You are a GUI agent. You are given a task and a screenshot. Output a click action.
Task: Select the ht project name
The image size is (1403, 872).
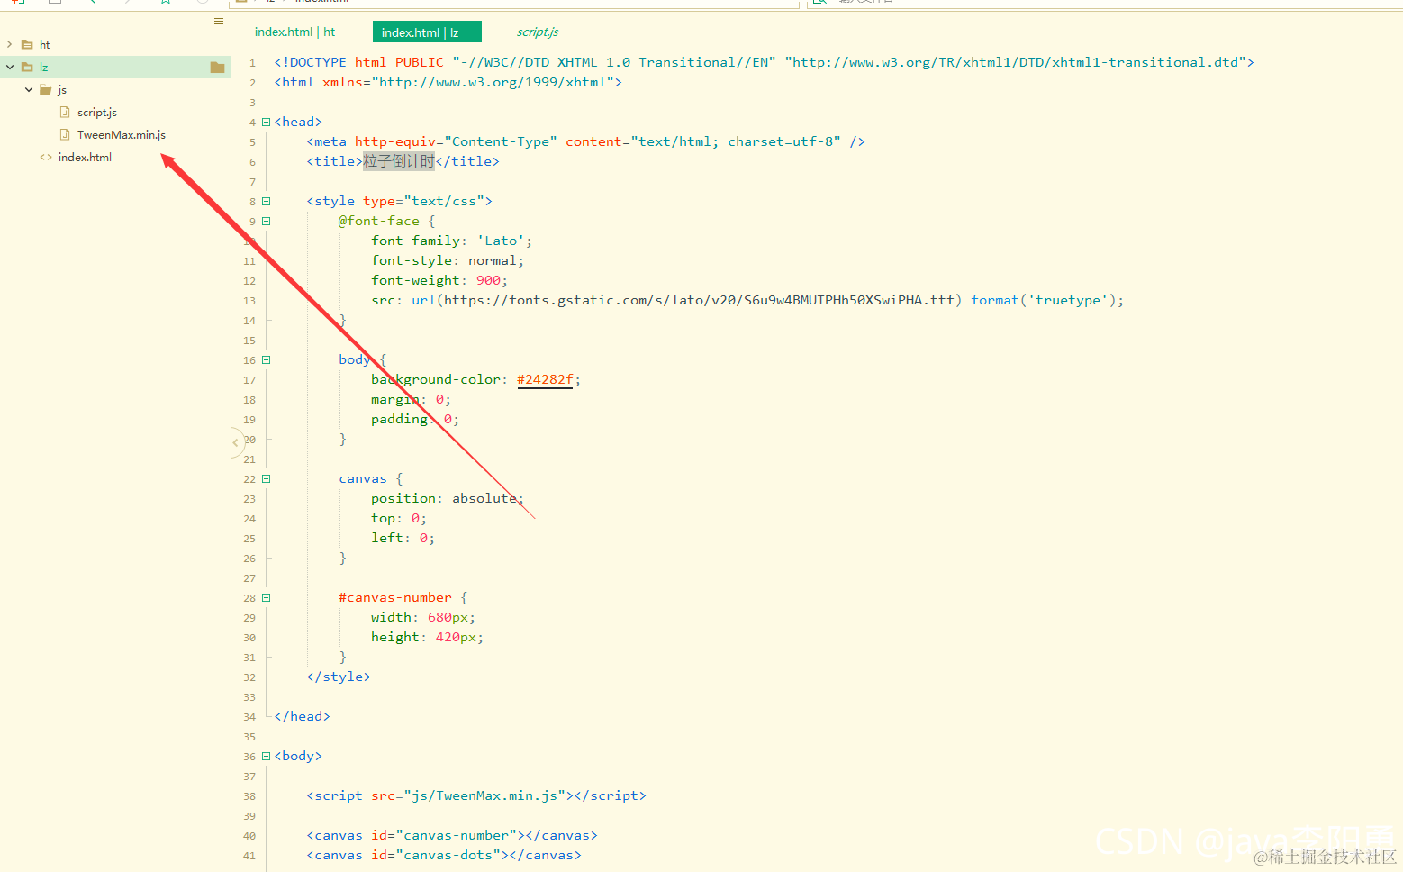[44, 44]
